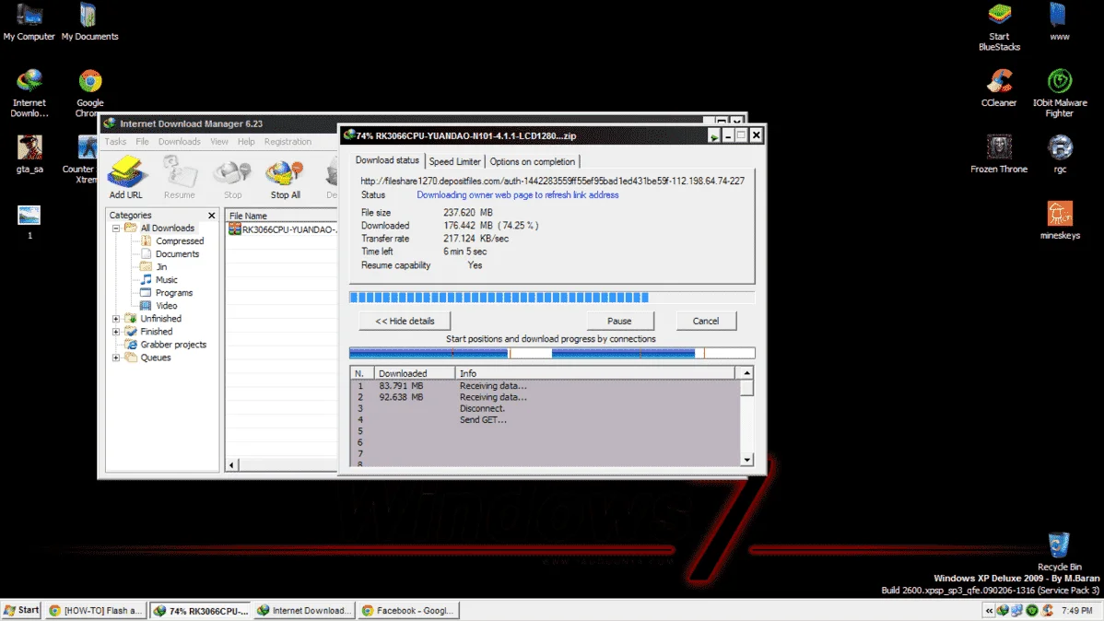Pause the current download
Image resolution: width=1104 pixels, height=621 pixels.
pyautogui.click(x=619, y=321)
